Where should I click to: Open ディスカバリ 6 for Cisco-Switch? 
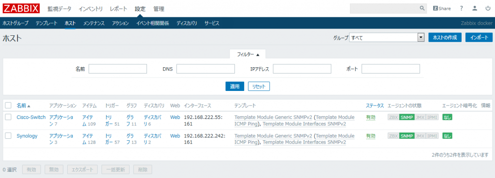point(152,120)
